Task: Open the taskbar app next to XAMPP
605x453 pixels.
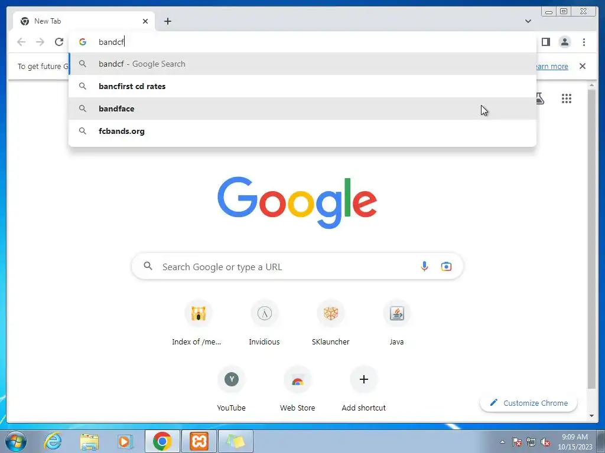Action: 236,441
